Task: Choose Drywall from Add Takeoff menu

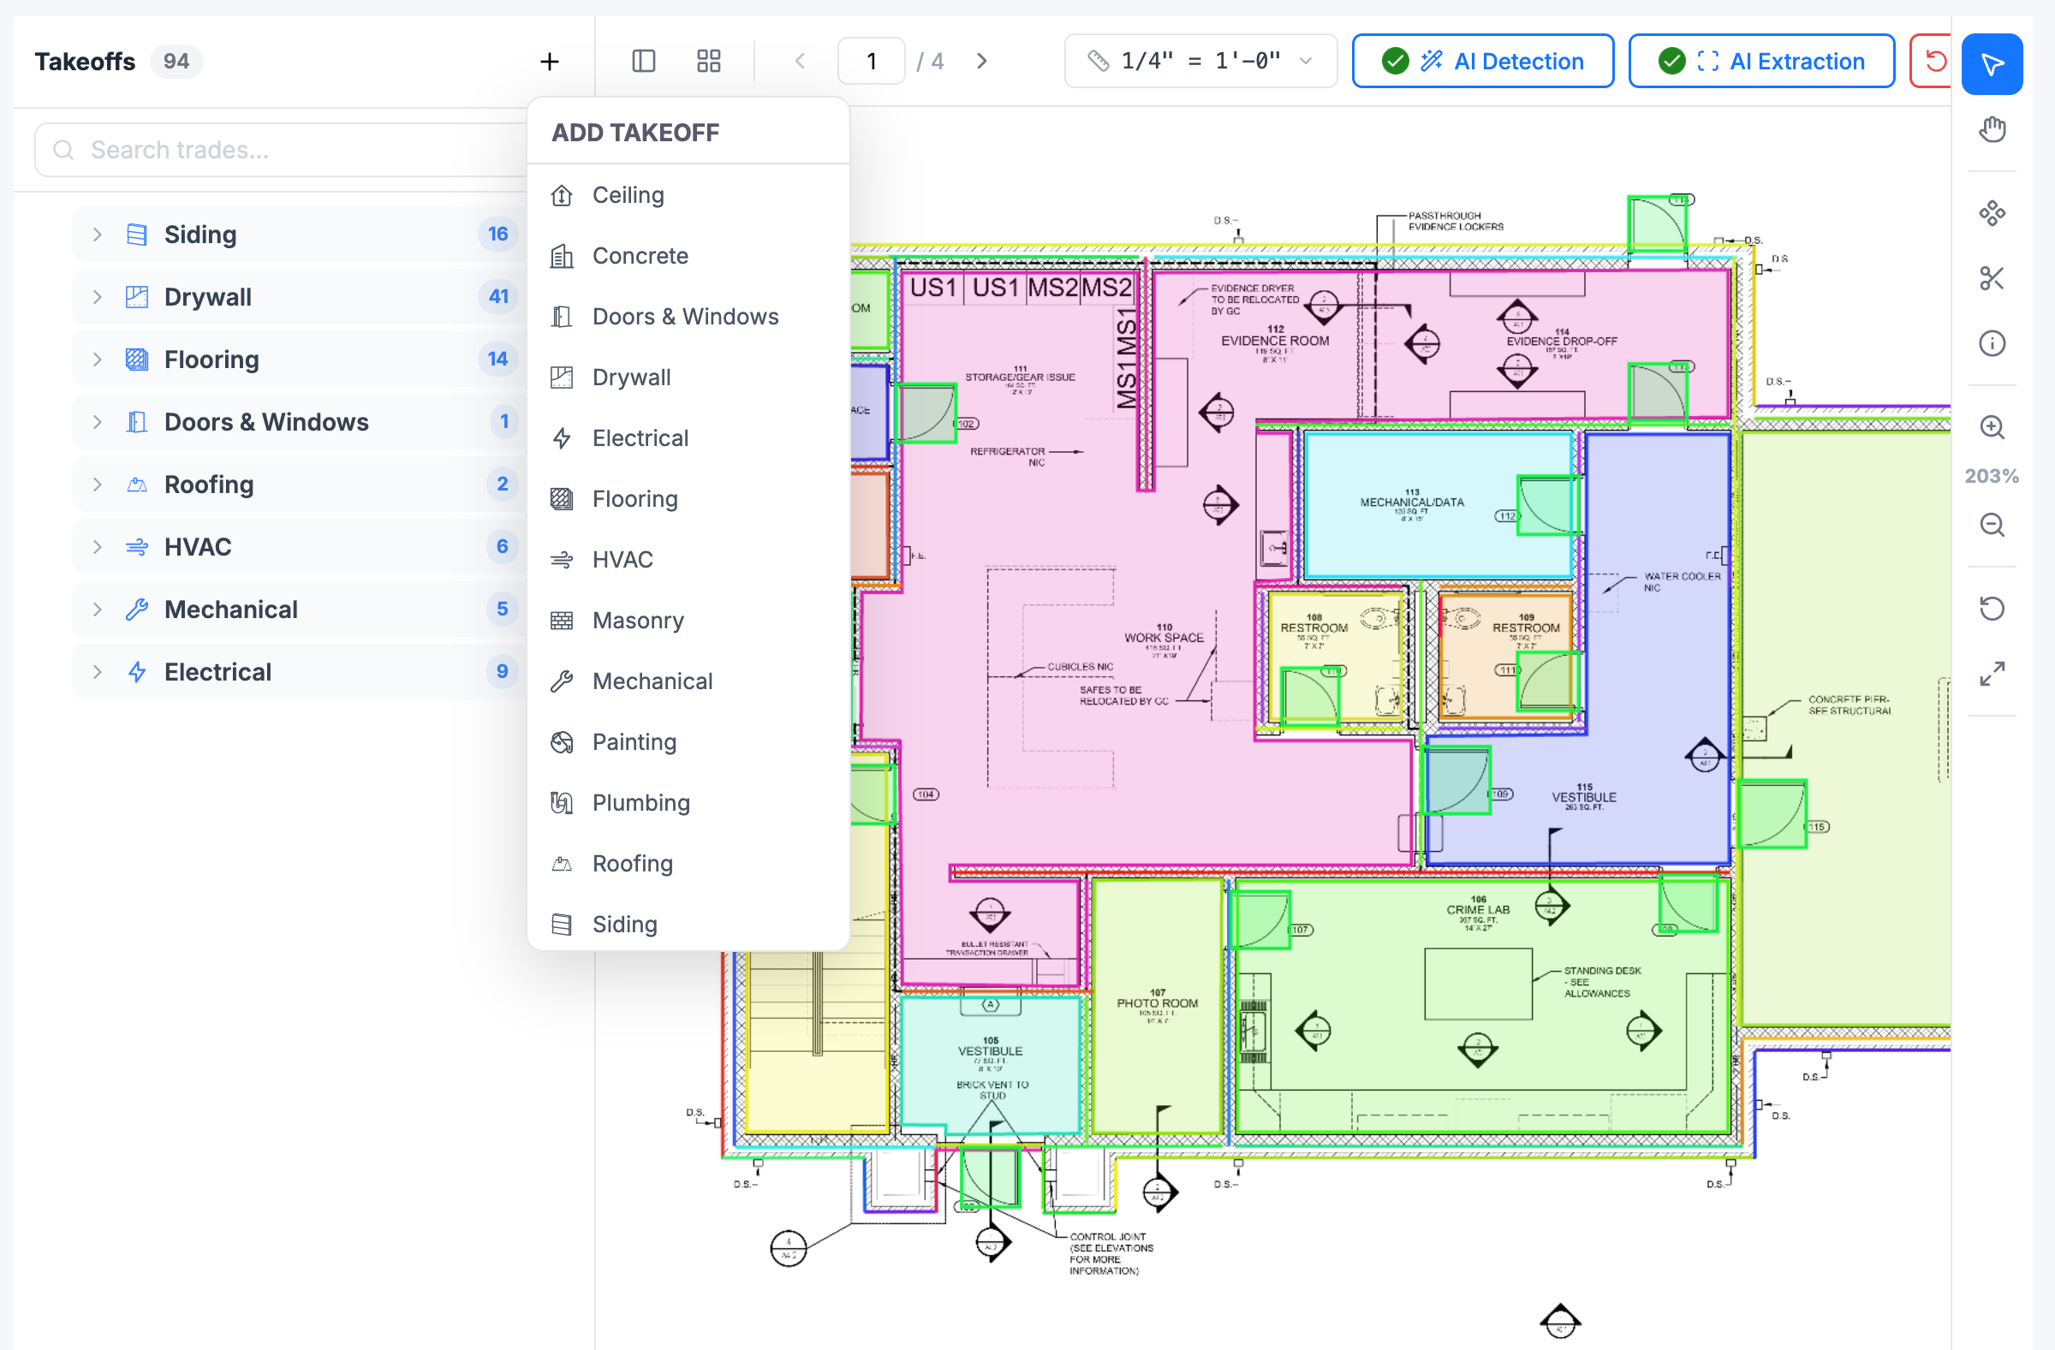Action: pyautogui.click(x=688, y=378)
